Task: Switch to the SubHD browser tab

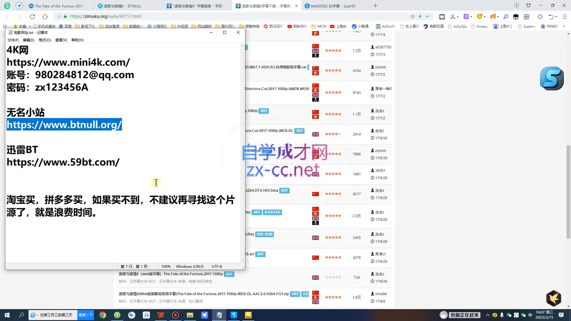Action: point(335,6)
